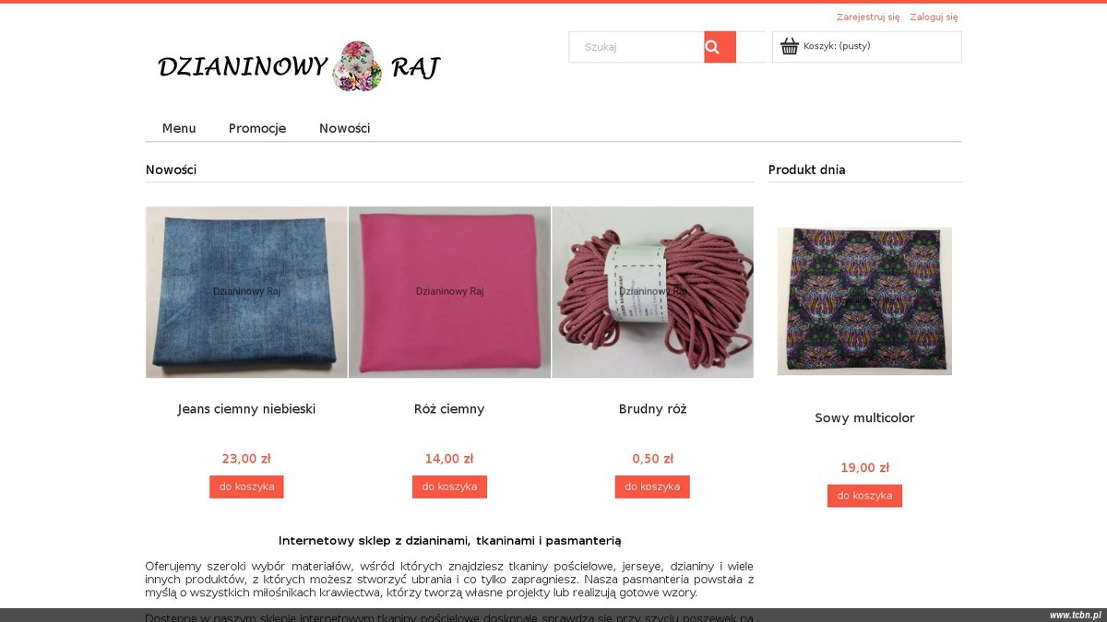The width and height of the screenshot is (1107, 622).
Task: Click the Koszyk (pusty) cart text
Action: pyautogui.click(x=837, y=46)
